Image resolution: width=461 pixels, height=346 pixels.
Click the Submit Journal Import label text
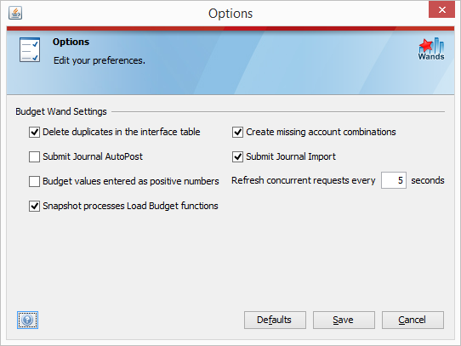(x=291, y=156)
